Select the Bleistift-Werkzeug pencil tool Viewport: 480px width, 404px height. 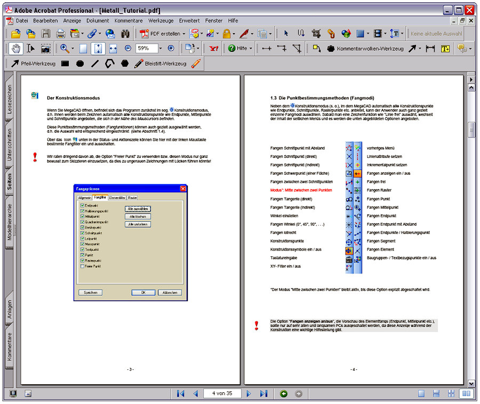tap(161, 63)
